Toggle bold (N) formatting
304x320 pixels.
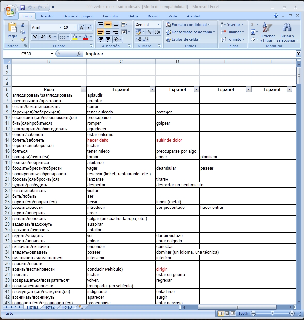(x=35, y=37)
